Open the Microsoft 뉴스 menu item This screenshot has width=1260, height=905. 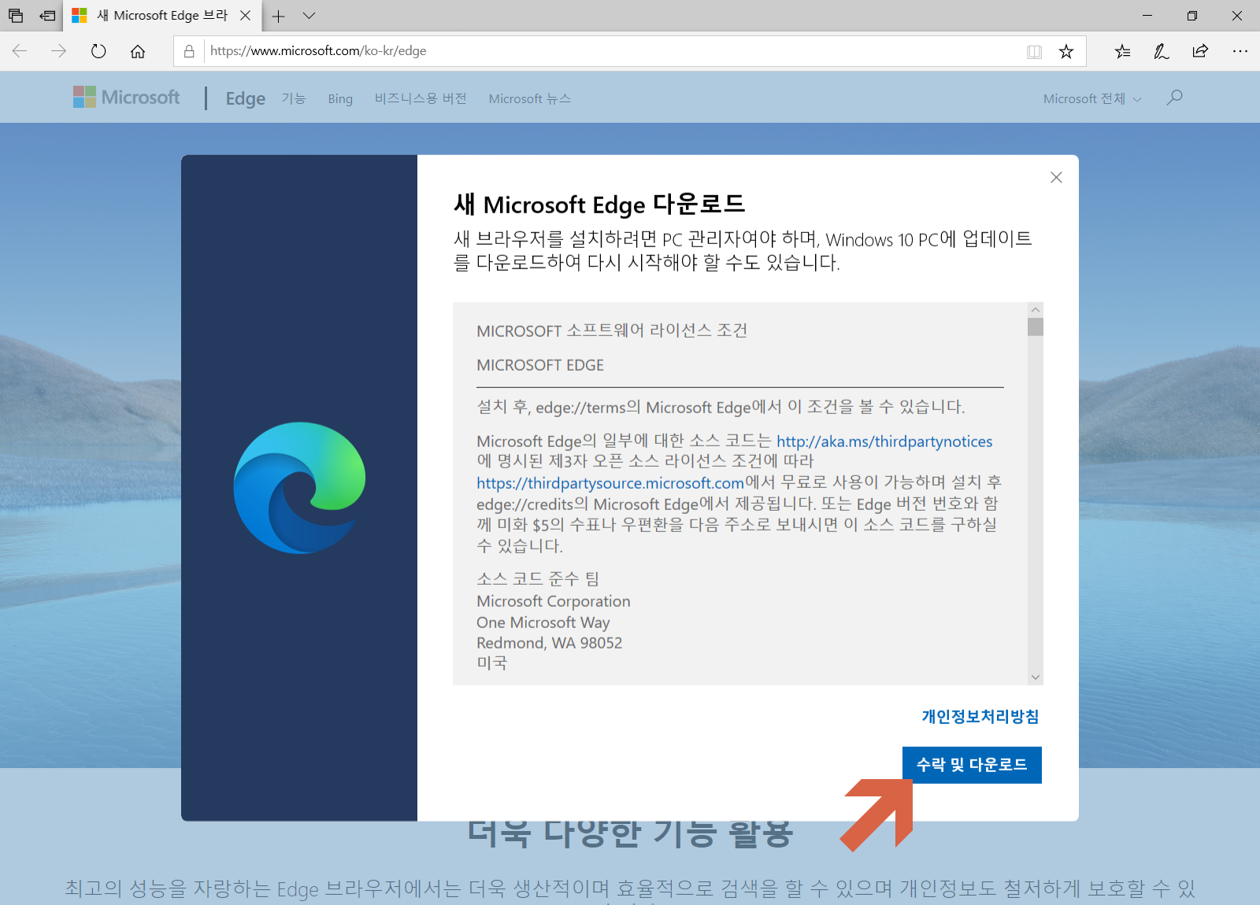click(x=530, y=98)
